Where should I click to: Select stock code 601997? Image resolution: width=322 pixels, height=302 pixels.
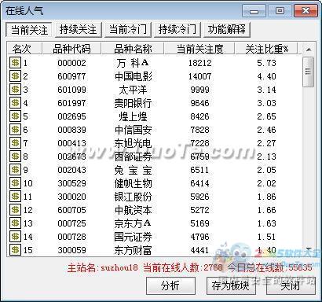coord(71,103)
